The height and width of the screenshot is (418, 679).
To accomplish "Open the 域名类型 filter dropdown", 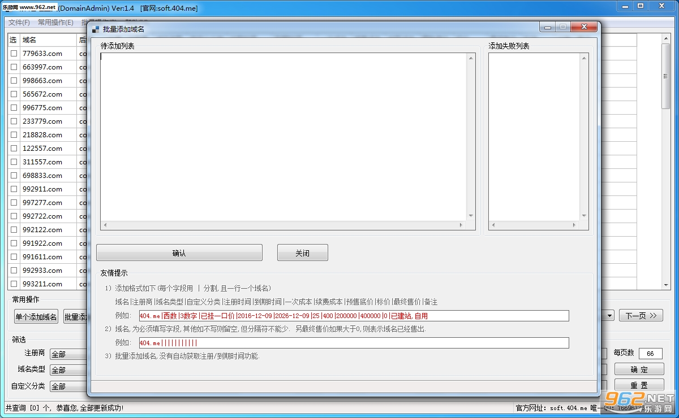I will pos(68,370).
